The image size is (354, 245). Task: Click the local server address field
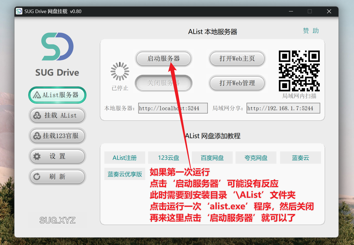point(173,108)
